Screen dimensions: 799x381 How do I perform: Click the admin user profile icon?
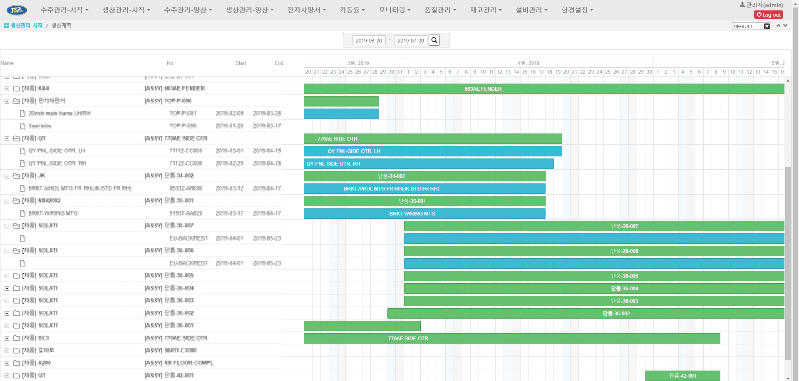742,5
